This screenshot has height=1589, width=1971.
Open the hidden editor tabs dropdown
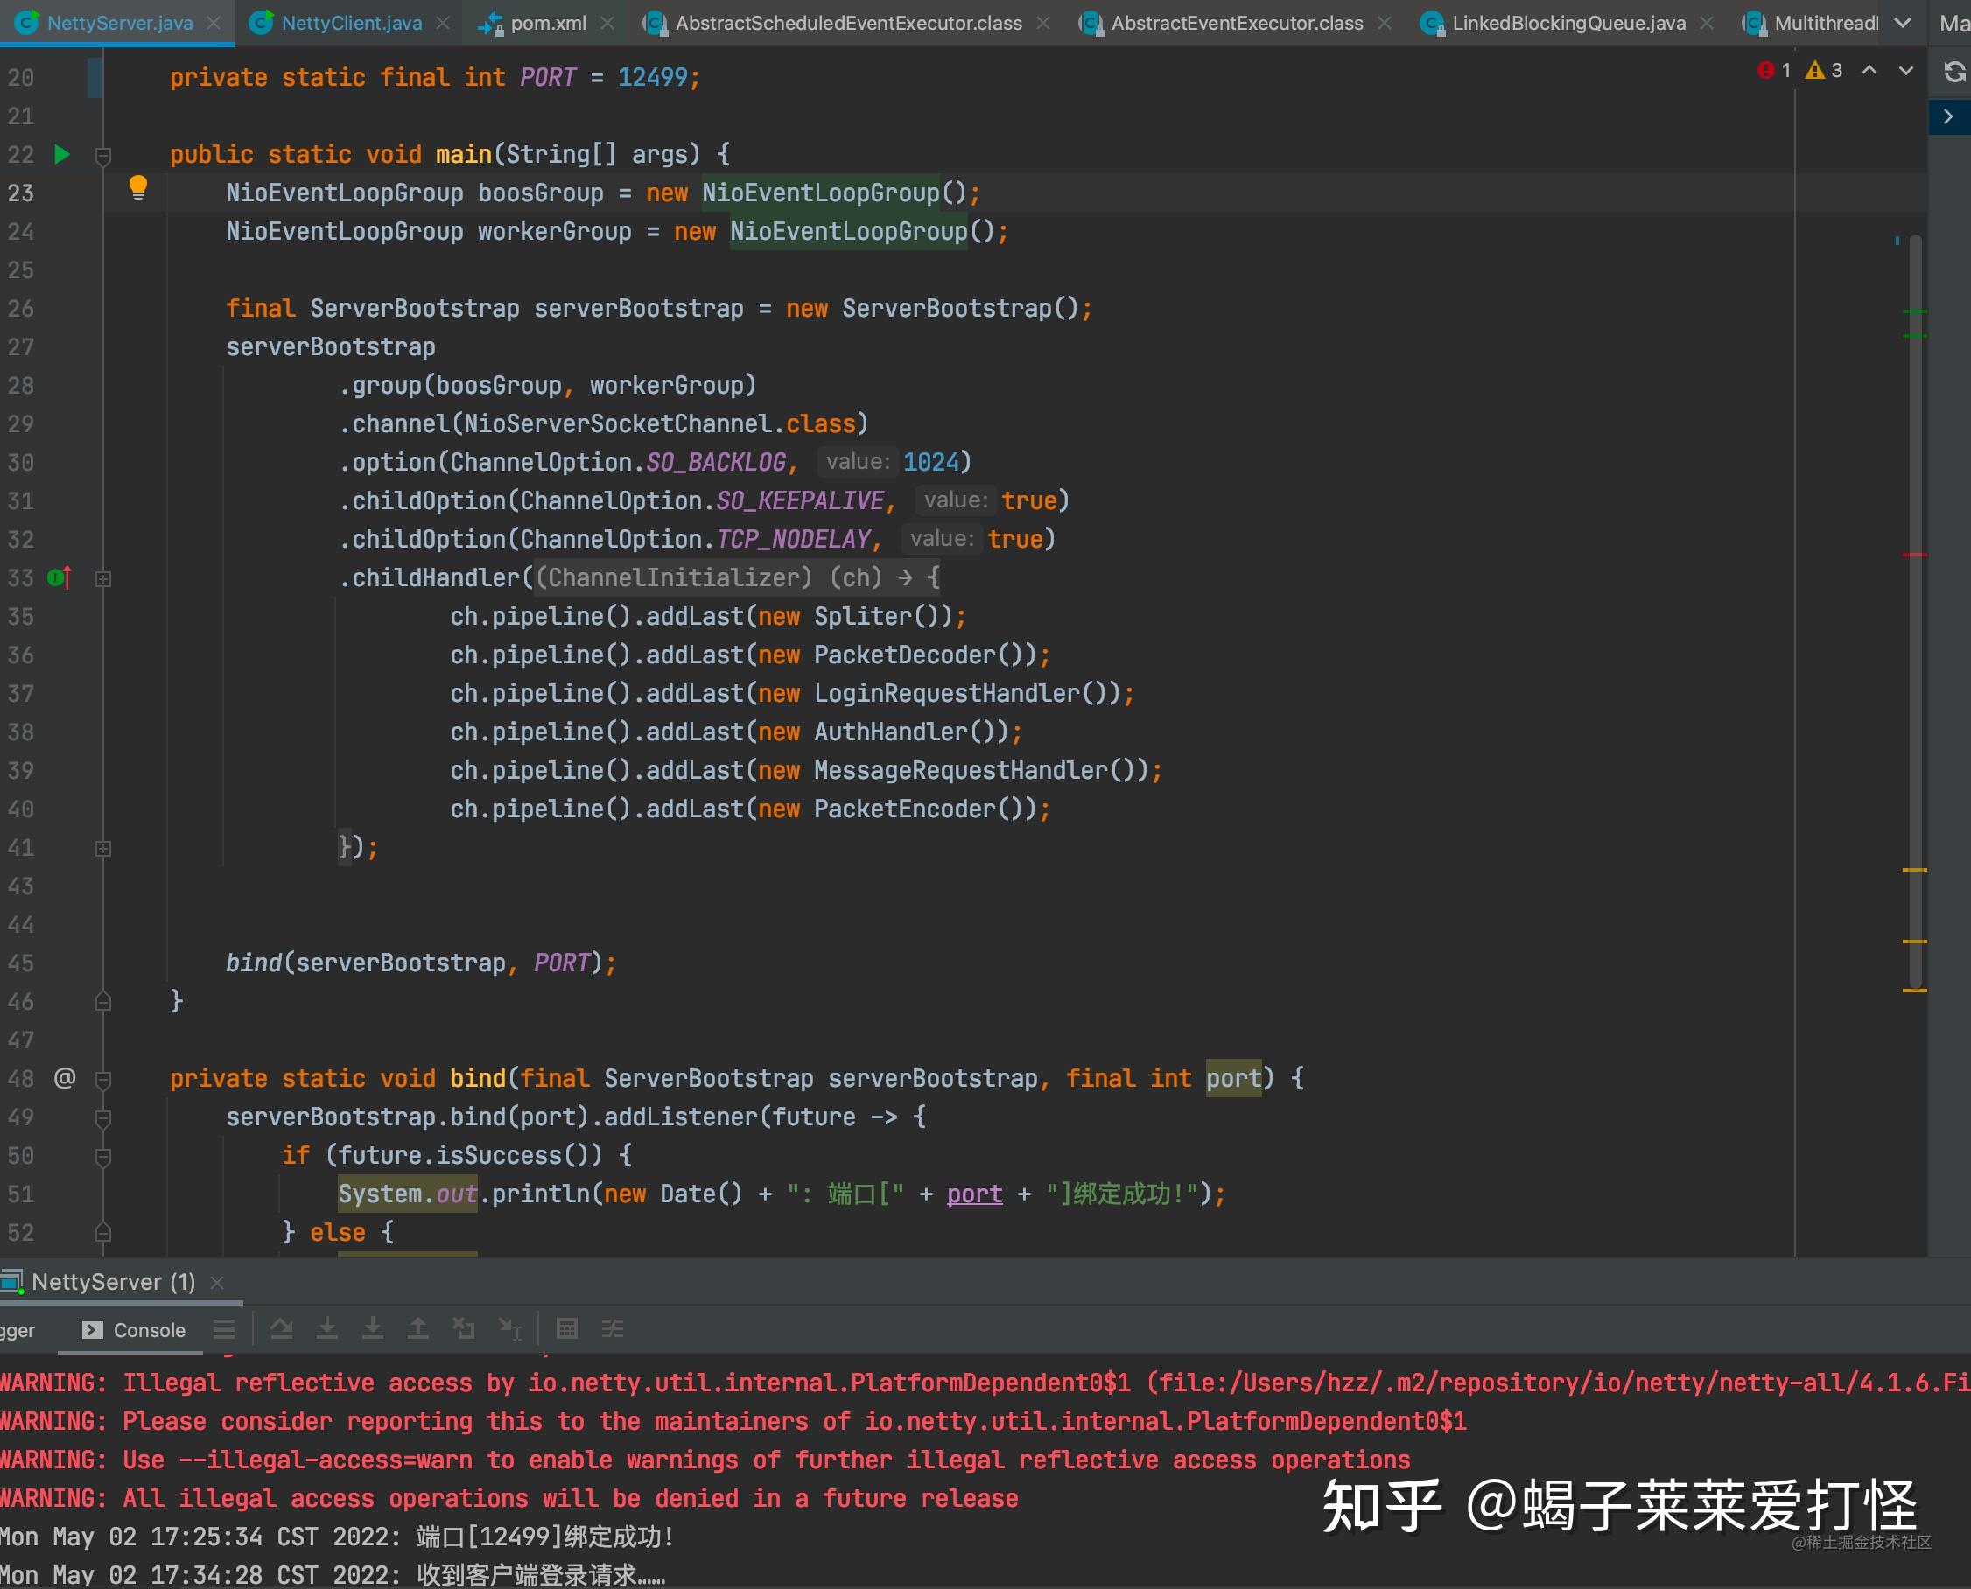point(1903,23)
